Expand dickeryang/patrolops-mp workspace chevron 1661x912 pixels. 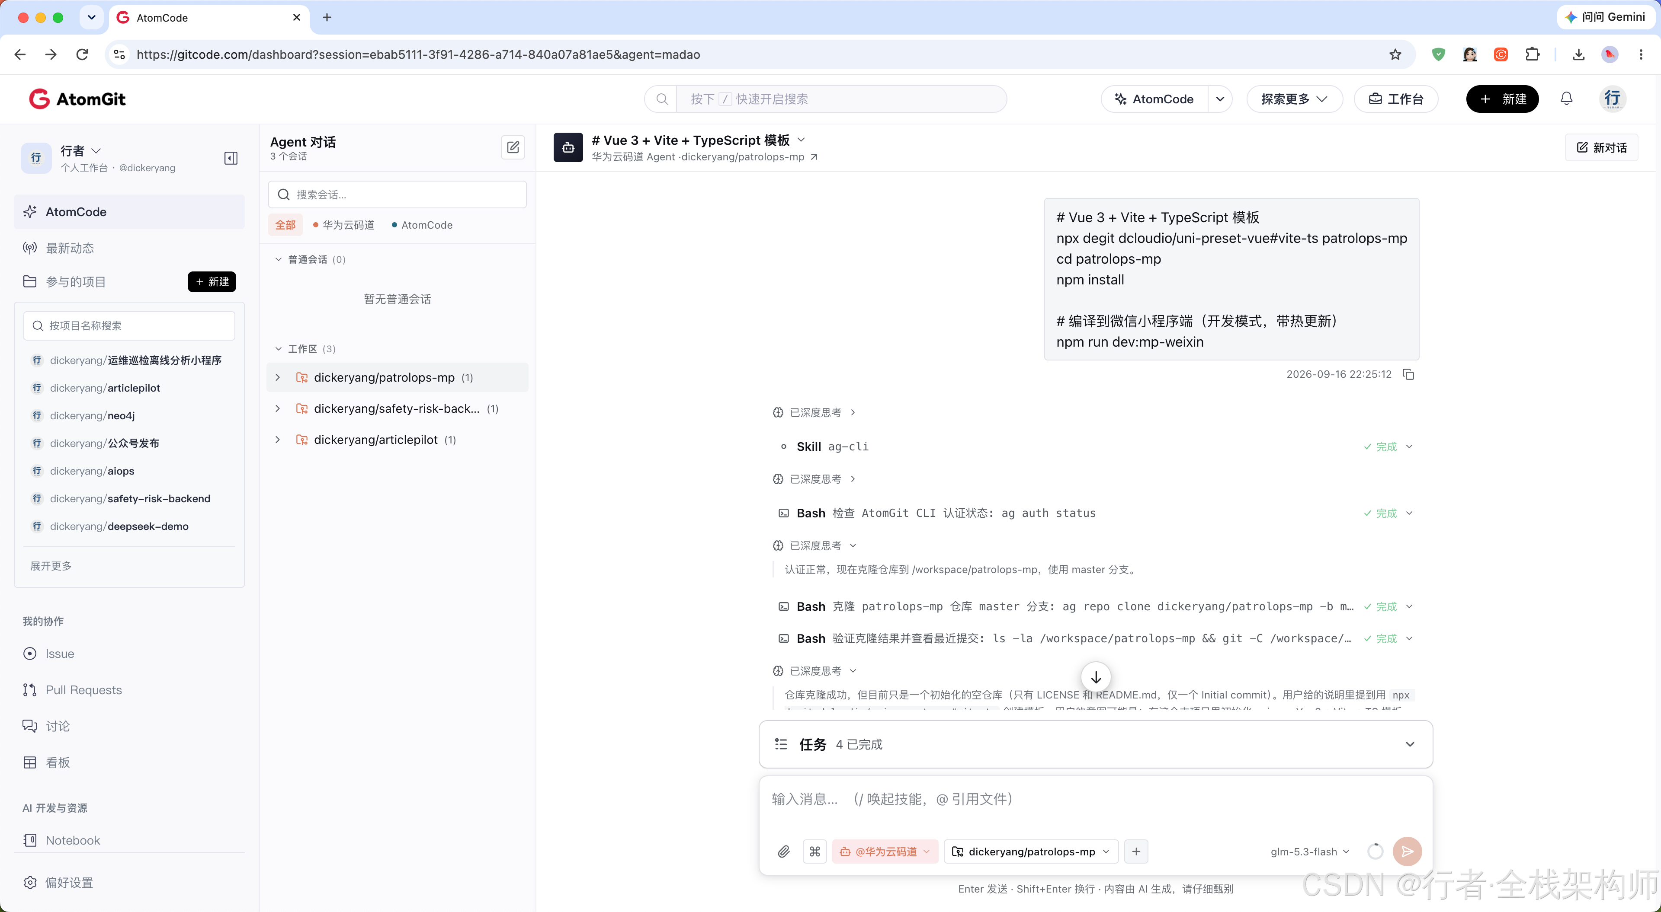[278, 377]
